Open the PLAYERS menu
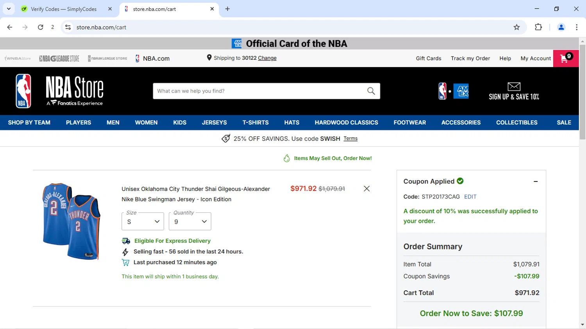The image size is (586, 329). tap(79, 123)
